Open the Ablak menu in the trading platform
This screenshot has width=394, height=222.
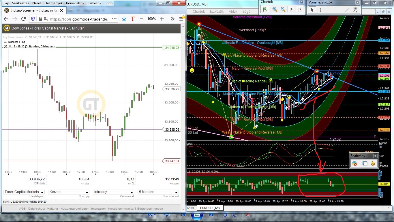233,12
